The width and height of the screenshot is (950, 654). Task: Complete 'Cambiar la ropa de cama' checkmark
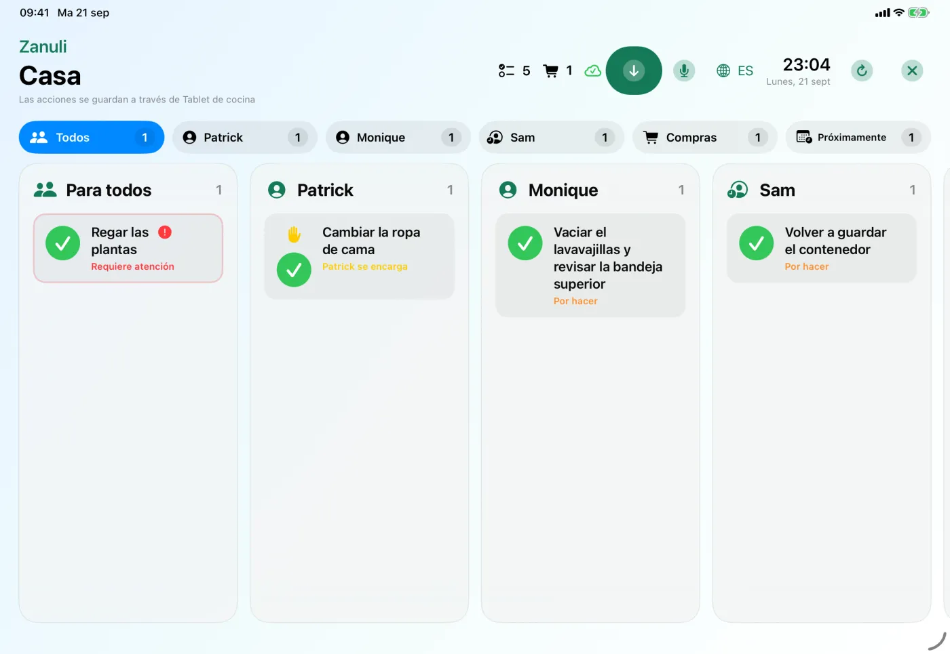pos(294,270)
